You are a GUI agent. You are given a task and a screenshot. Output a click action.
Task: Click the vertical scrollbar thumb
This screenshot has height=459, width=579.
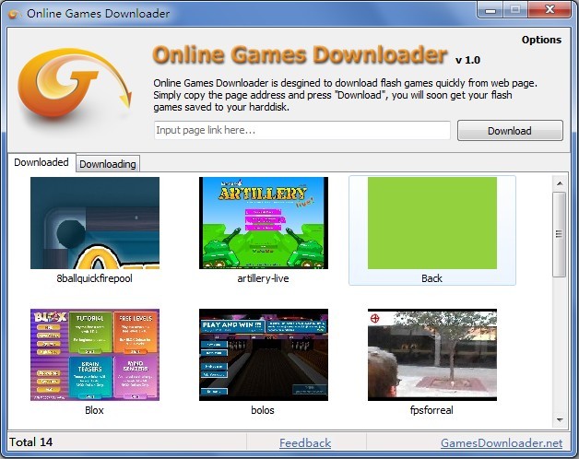(x=560, y=234)
